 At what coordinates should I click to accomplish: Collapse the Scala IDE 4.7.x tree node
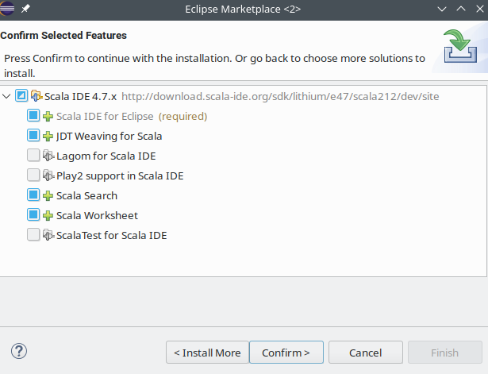(x=6, y=96)
